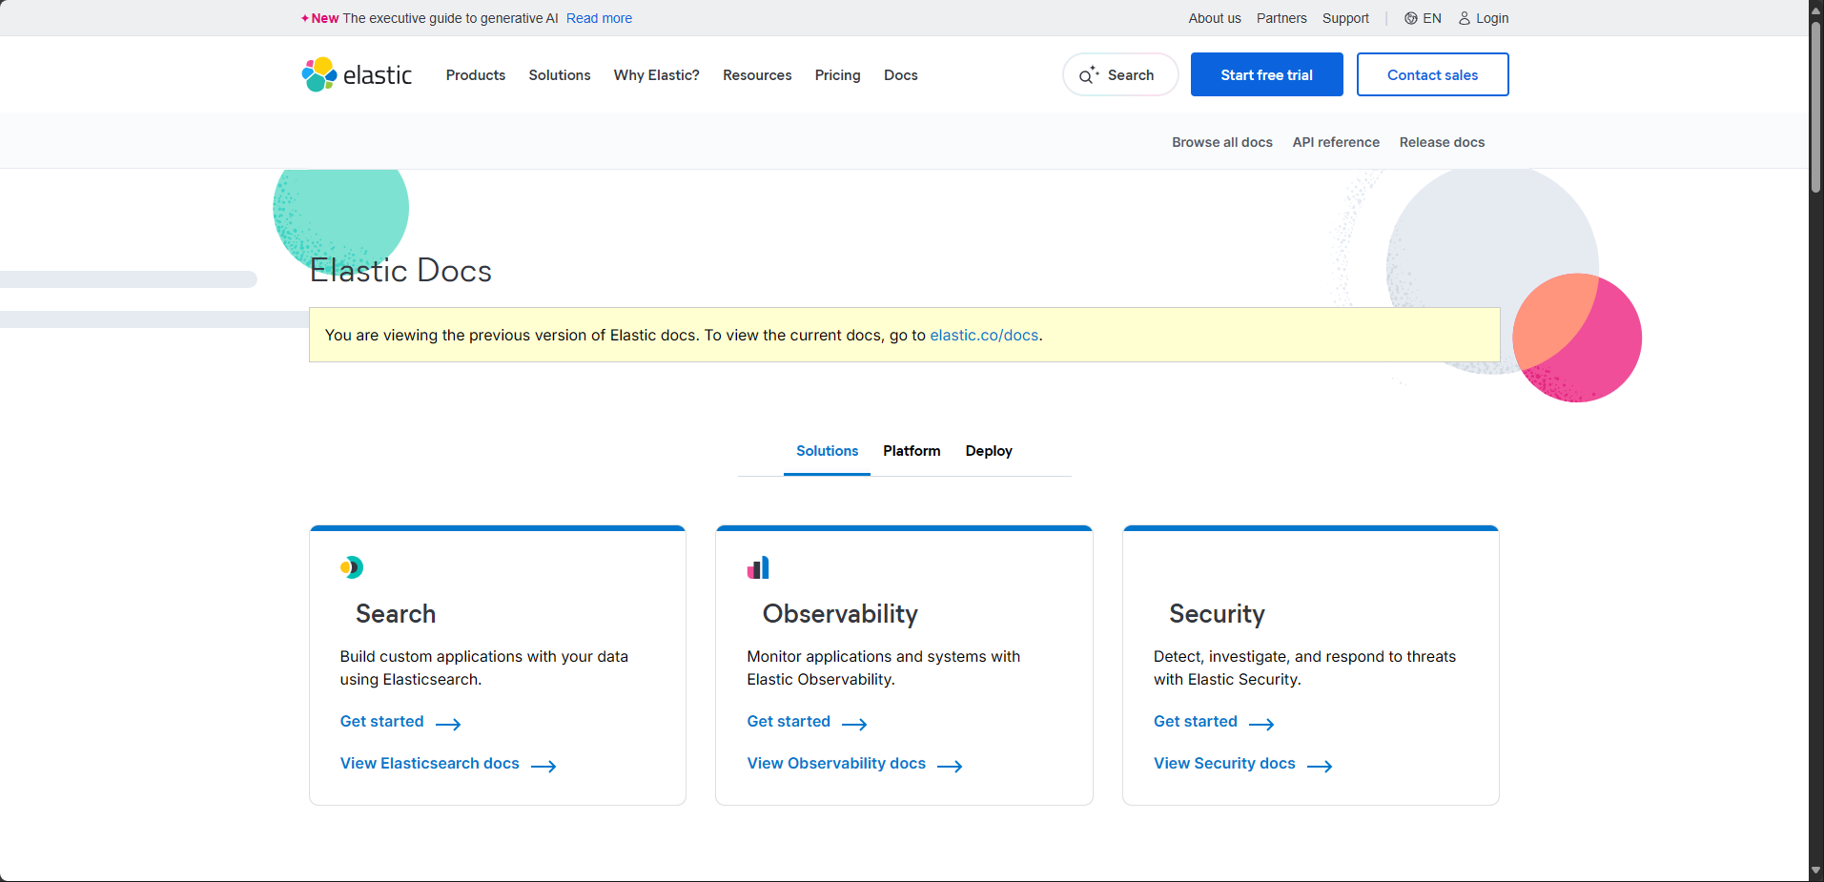The width and height of the screenshot is (1824, 882).
Task: Click the Elastic logo icon
Action: 319,74
